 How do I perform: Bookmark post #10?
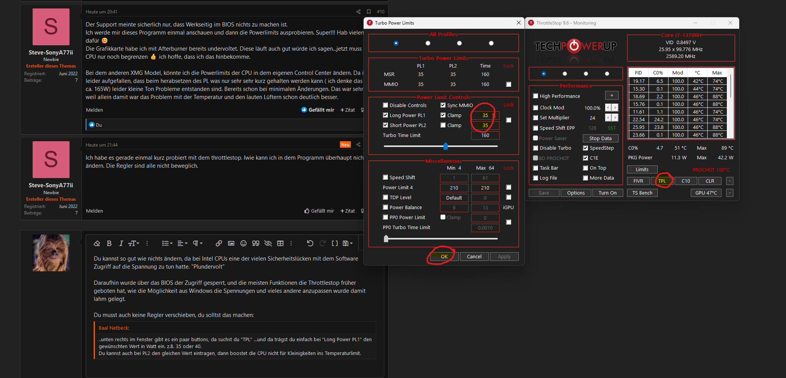point(369,12)
